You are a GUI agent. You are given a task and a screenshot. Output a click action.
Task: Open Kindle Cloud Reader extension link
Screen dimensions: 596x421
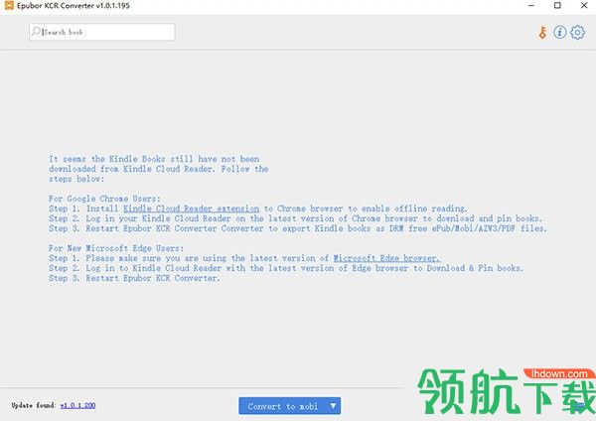[x=191, y=209]
